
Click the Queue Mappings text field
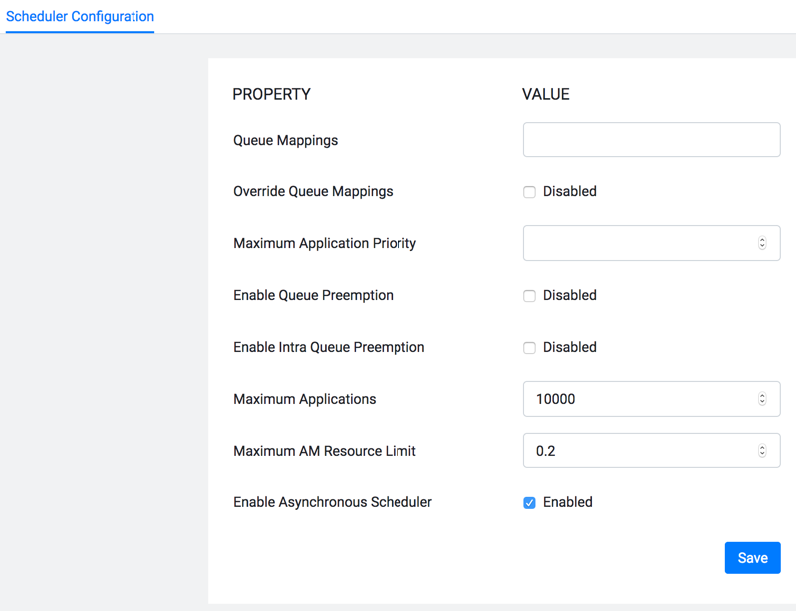[x=651, y=140]
